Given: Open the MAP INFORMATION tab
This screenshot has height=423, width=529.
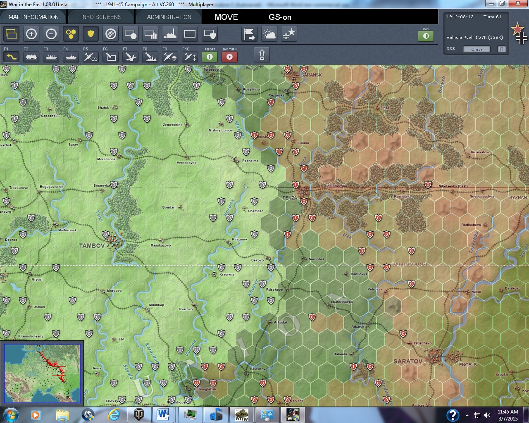Looking at the screenshot, I should [33, 17].
